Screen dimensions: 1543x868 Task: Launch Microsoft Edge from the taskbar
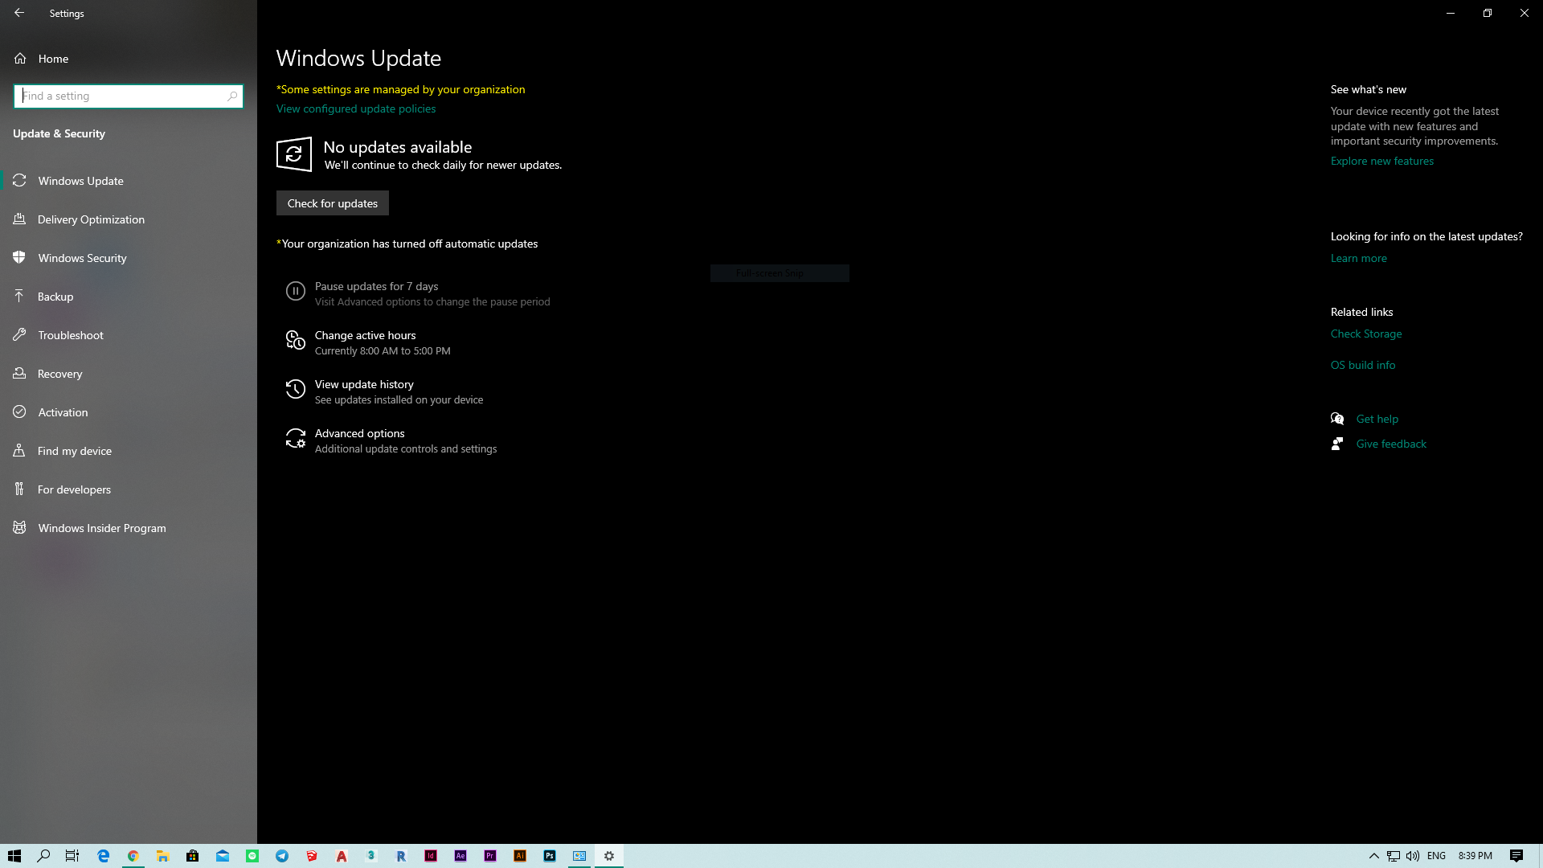[104, 856]
